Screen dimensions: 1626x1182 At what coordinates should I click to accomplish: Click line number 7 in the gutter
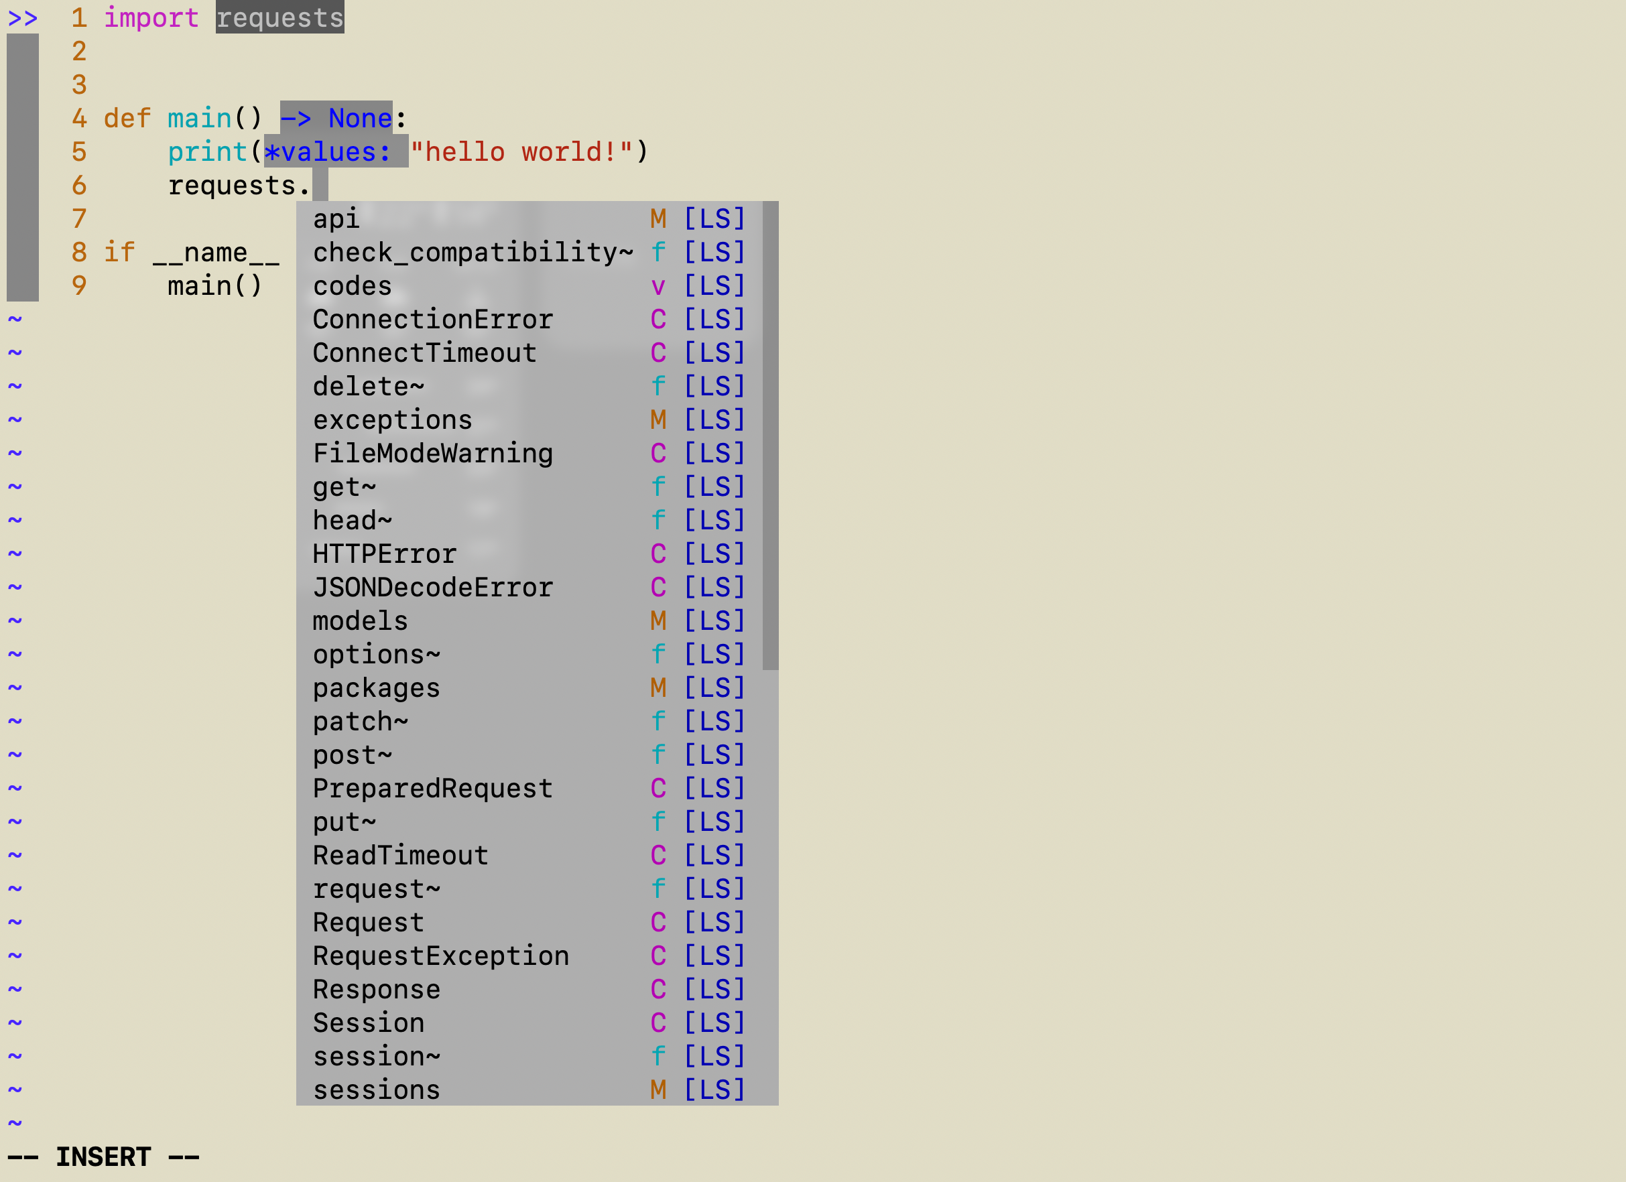click(79, 218)
